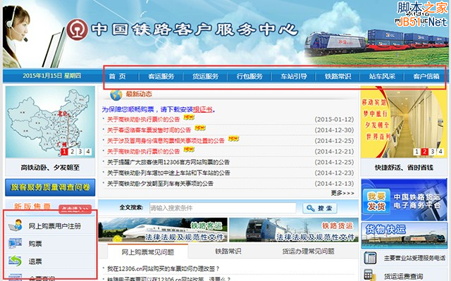Click the 购票 computer icon
The width and height of the screenshot is (451, 281).
point(16,244)
